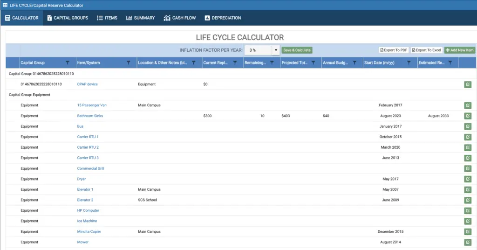This screenshot has width=477, height=250.
Task: Click edit icon for CPAP device row
Action: tap(468, 84)
